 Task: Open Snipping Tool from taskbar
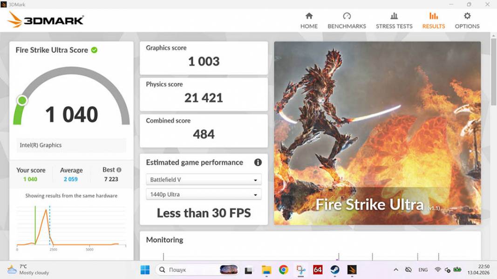300,270
